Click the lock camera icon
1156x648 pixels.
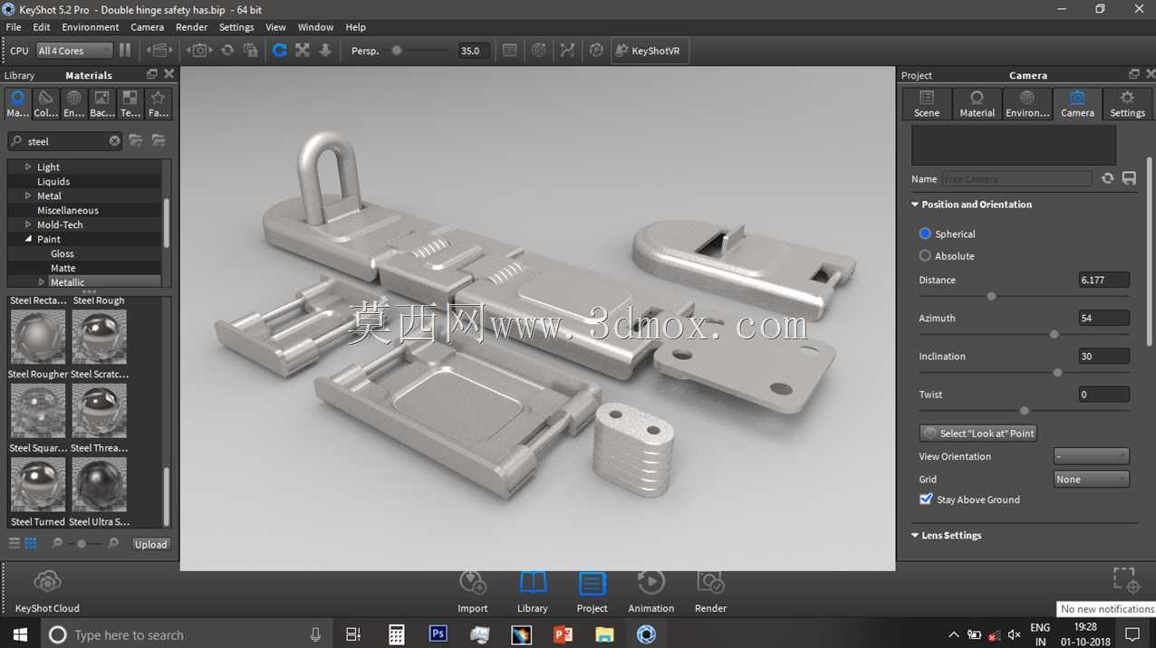(x=251, y=51)
